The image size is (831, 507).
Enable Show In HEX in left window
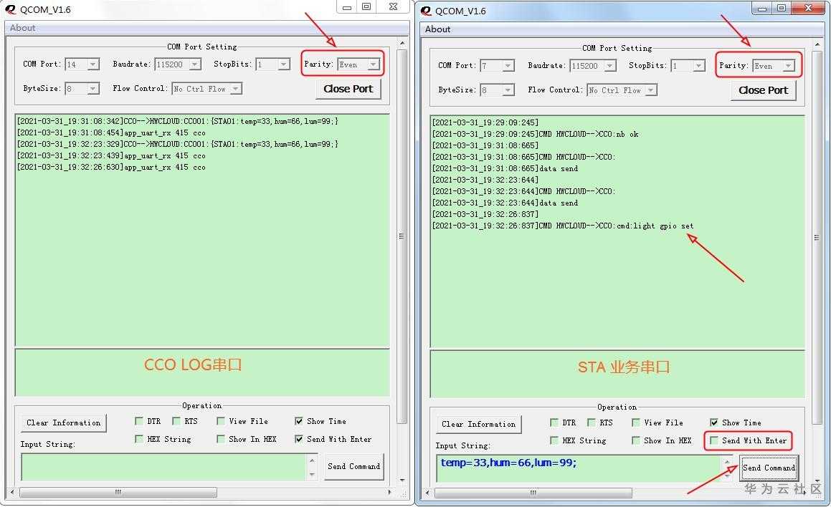point(220,439)
